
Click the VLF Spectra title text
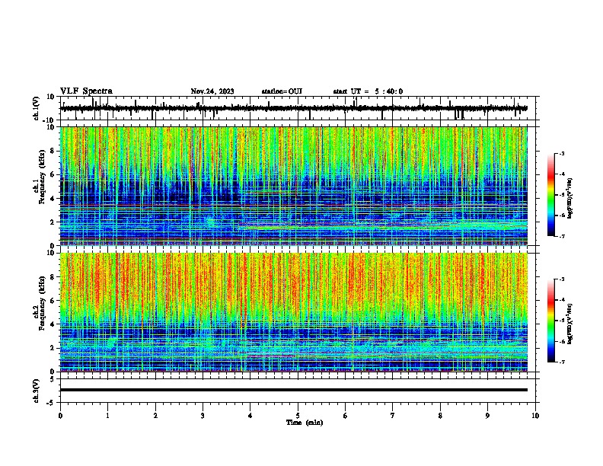(x=86, y=91)
